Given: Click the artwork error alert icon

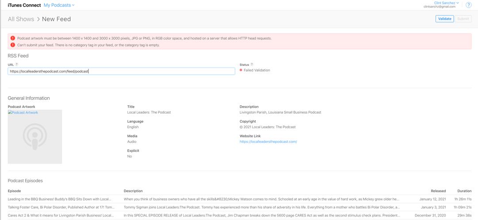Looking at the screenshot, I should pos(12,38).
